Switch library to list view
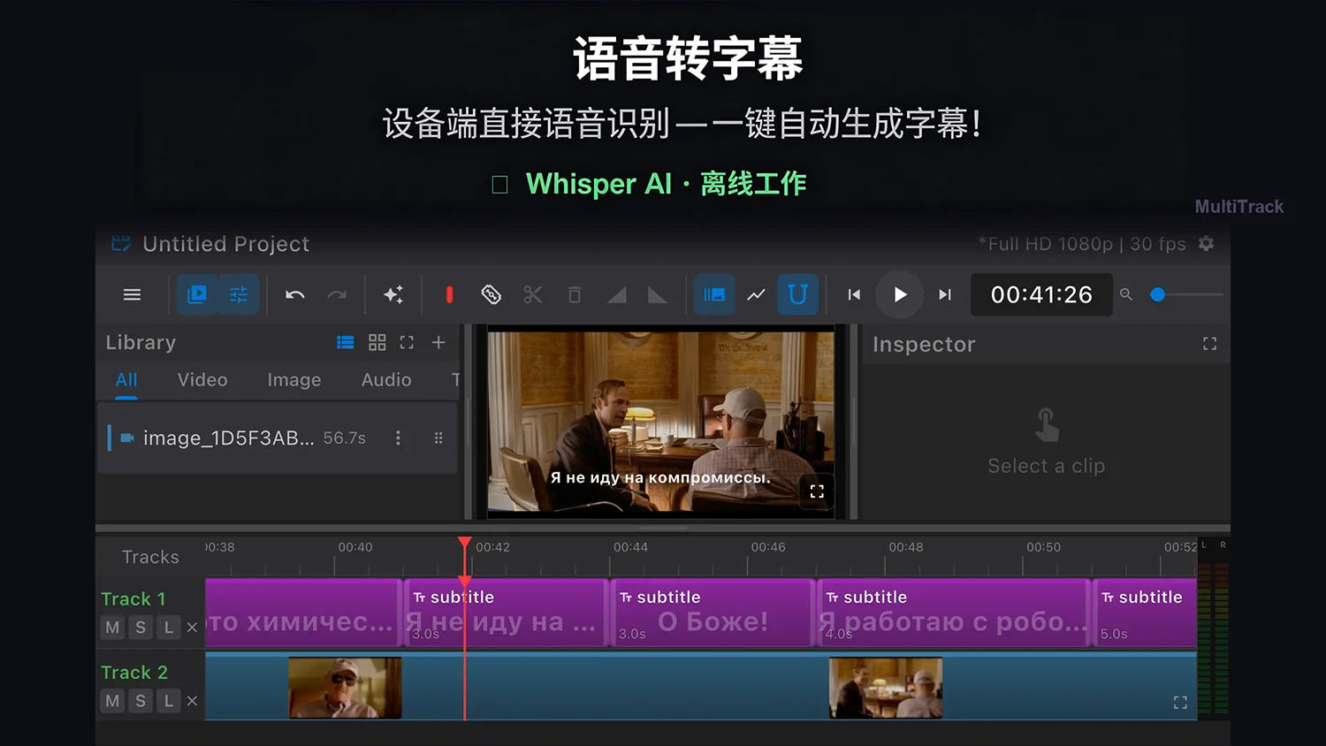Image resolution: width=1326 pixels, height=746 pixels. (x=346, y=342)
